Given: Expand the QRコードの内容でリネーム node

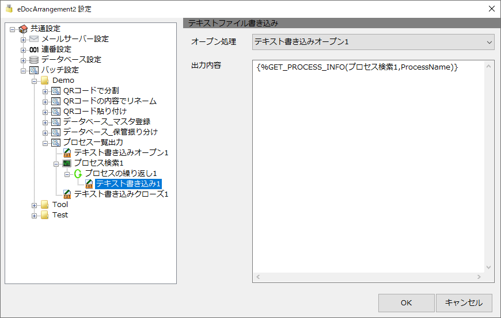Looking at the screenshot, I should (x=45, y=102).
